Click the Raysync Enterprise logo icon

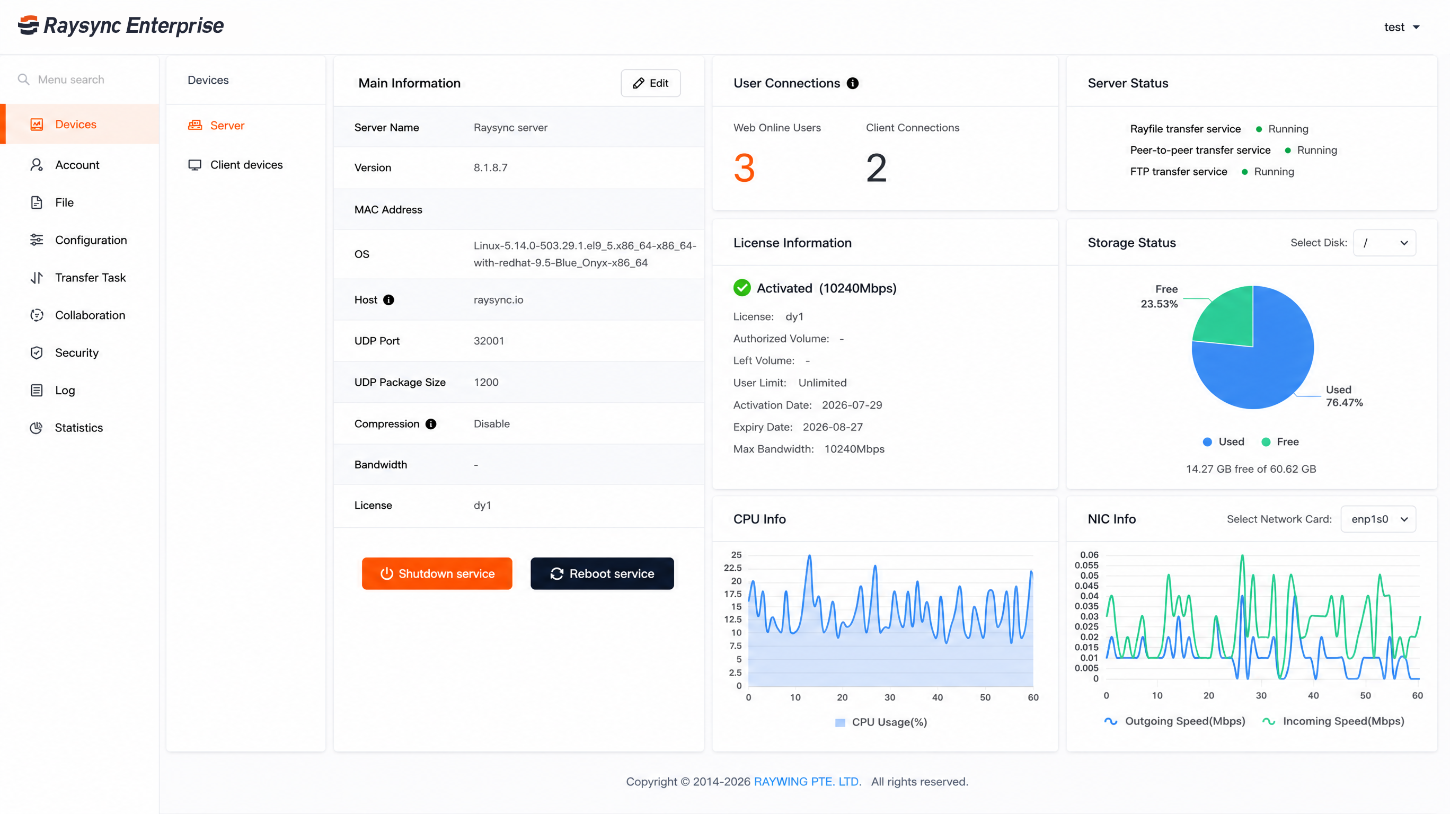[x=28, y=25]
